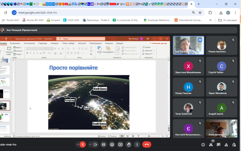
Task: Click Сергій Чабан participant tile
Action: (x=222, y=66)
